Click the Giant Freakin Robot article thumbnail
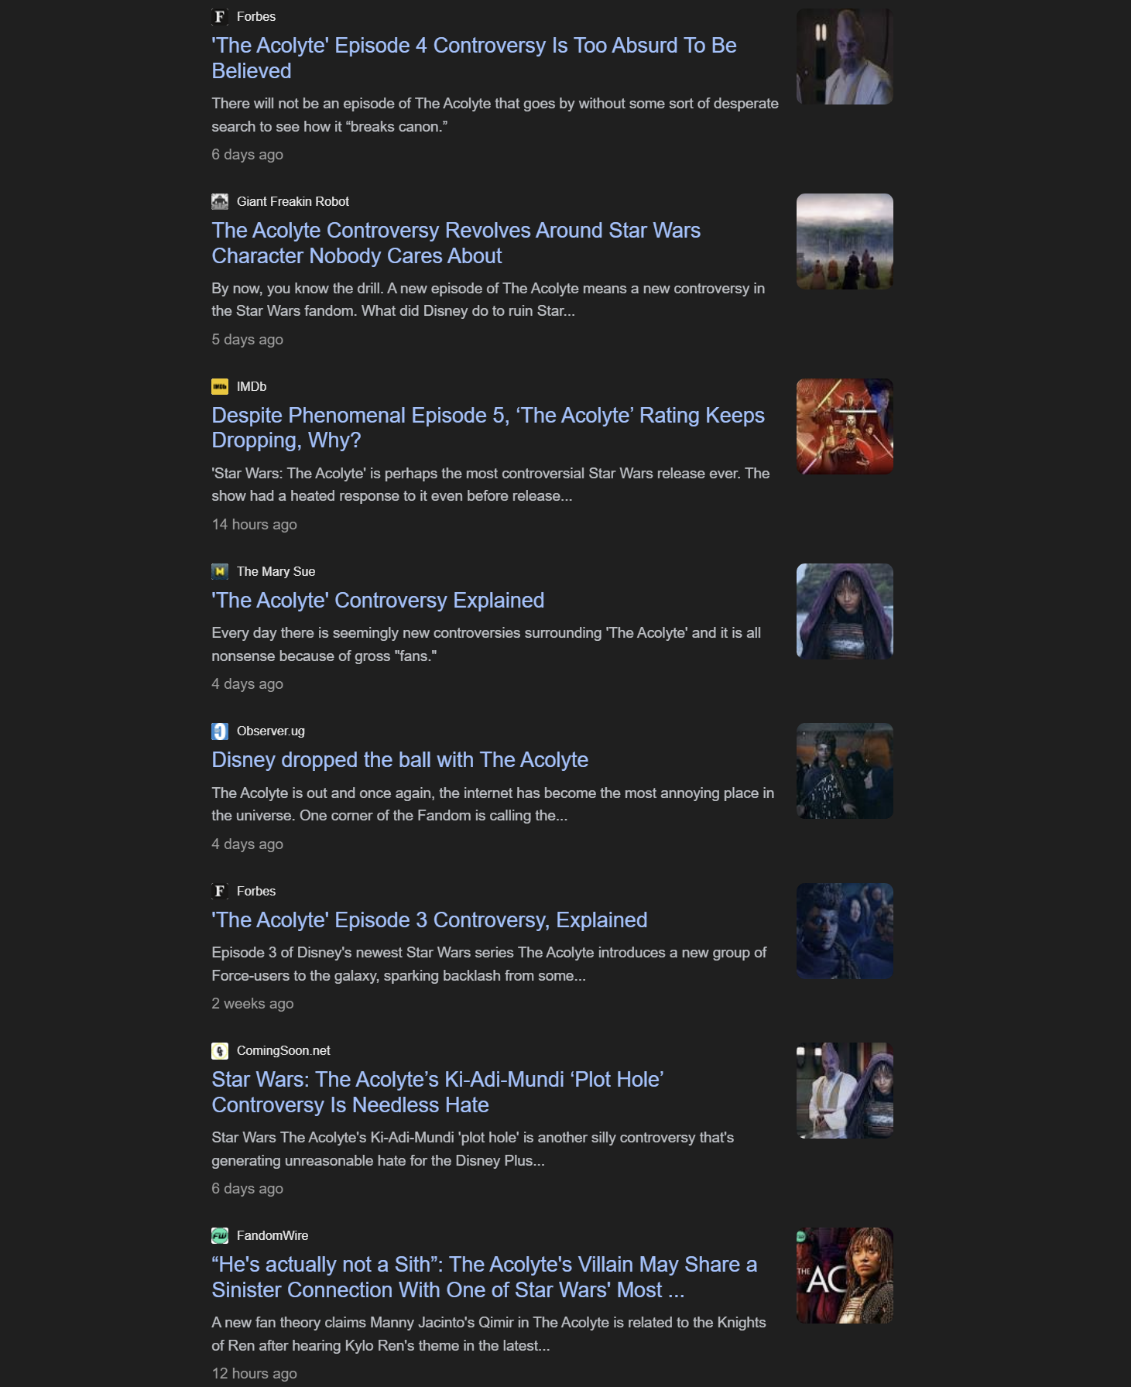Image resolution: width=1131 pixels, height=1387 pixels. [845, 241]
